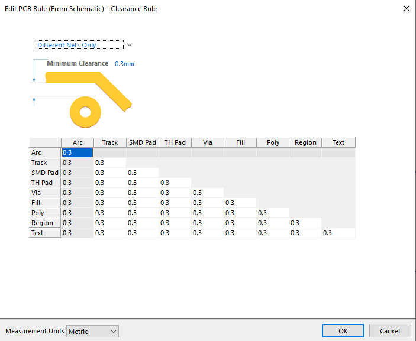This screenshot has width=416, height=341.
Task: Select the Fill row header
Action: pos(45,203)
